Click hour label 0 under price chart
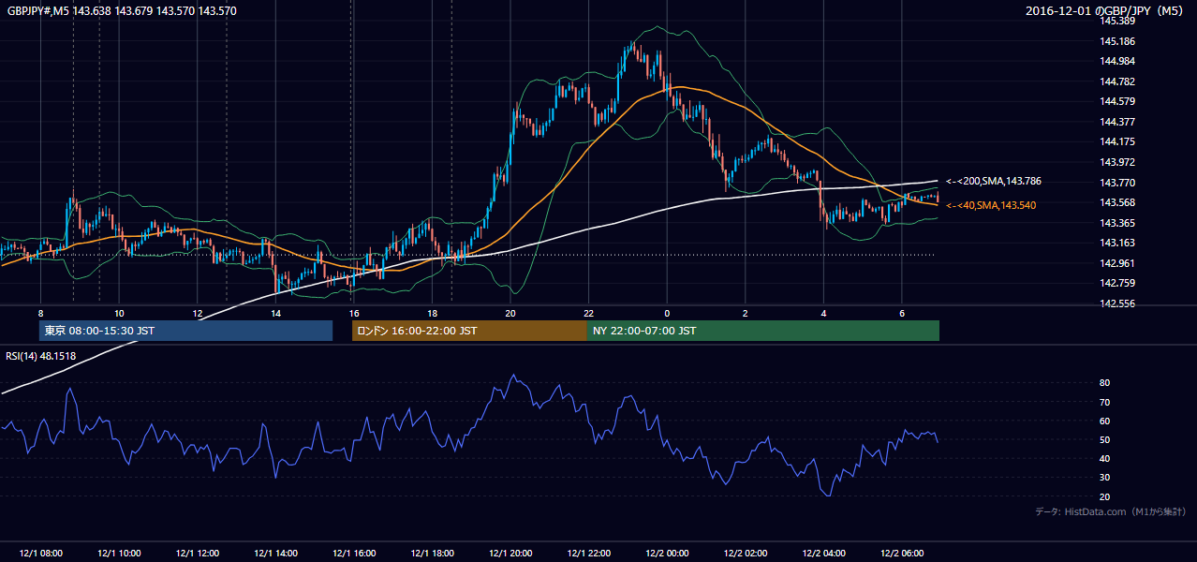Image resolution: width=1197 pixels, height=562 pixels. click(667, 313)
